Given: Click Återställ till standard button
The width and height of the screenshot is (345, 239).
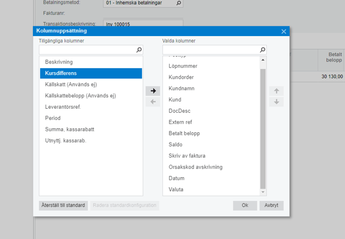Looking at the screenshot, I should point(63,206).
